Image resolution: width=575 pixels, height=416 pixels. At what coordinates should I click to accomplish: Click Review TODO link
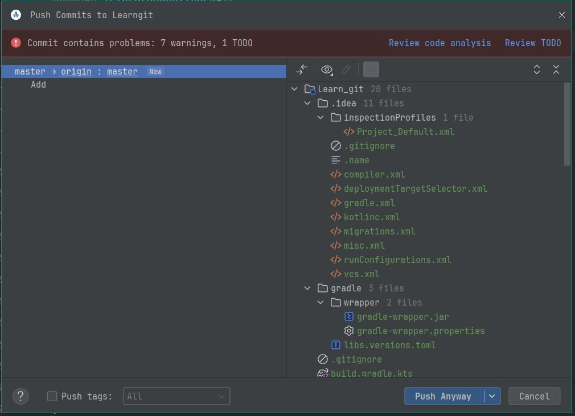tap(533, 43)
